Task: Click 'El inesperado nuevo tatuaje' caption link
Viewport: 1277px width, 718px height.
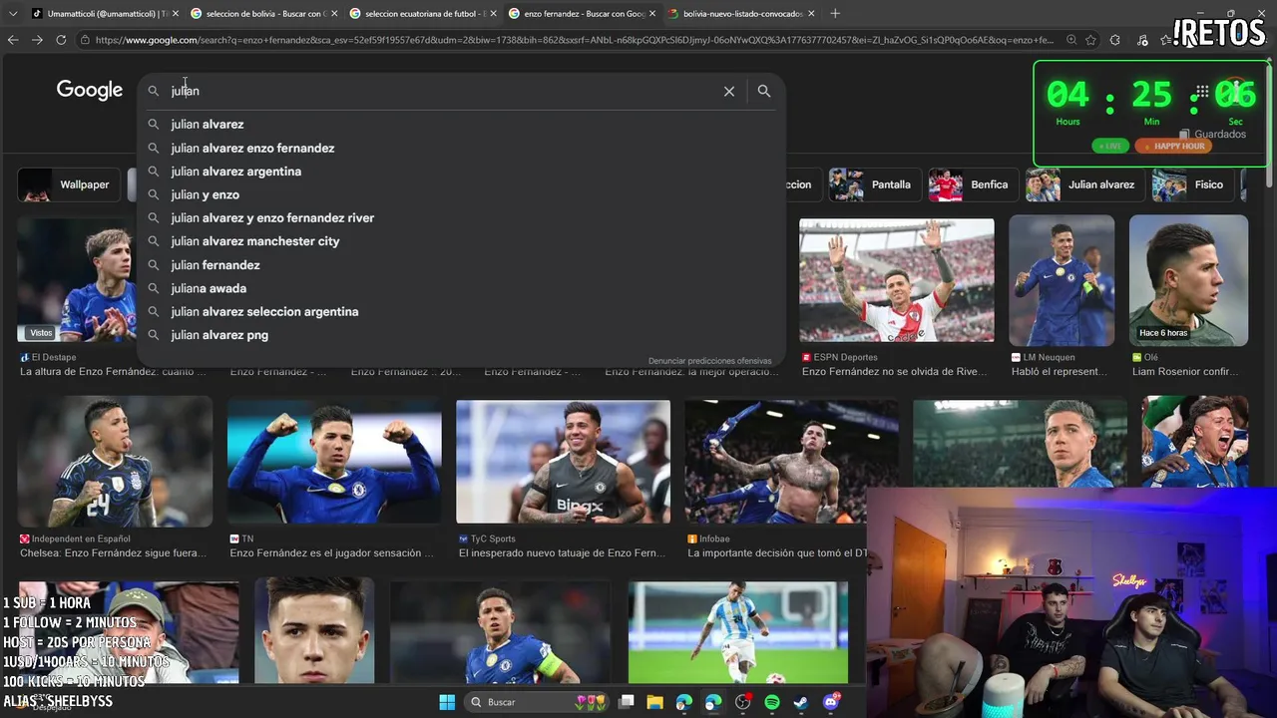Action: [x=562, y=553]
